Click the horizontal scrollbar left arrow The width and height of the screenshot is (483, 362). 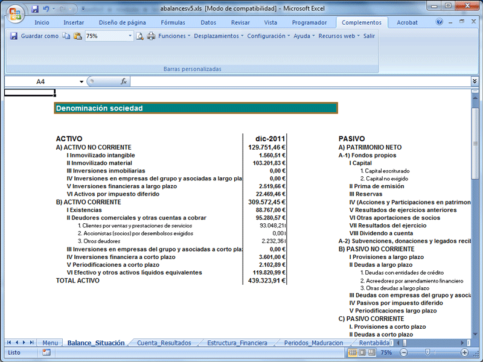398,343
